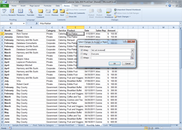Screen dimensions: 182x130
Task: Click Unprotect Shared Workbook
Action: (127, 10)
